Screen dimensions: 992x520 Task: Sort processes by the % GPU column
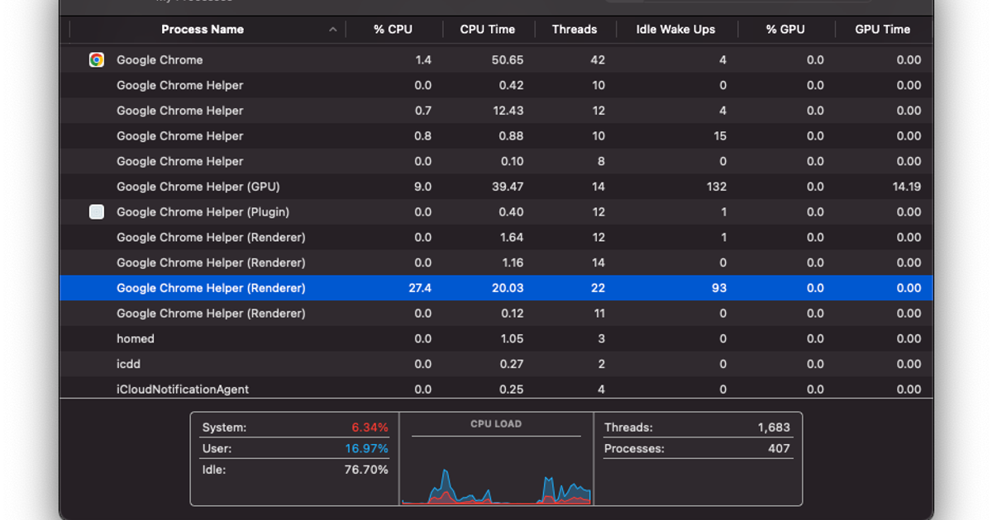point(785,28)
